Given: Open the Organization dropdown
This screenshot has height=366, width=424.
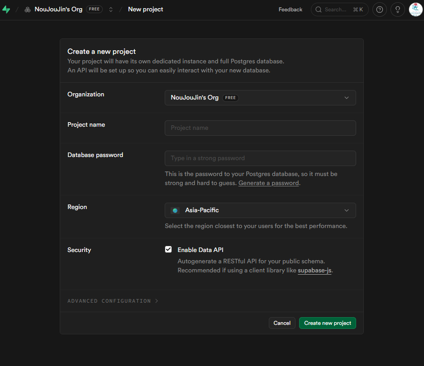Looking at the screenshot, I should tap(260, 98).
